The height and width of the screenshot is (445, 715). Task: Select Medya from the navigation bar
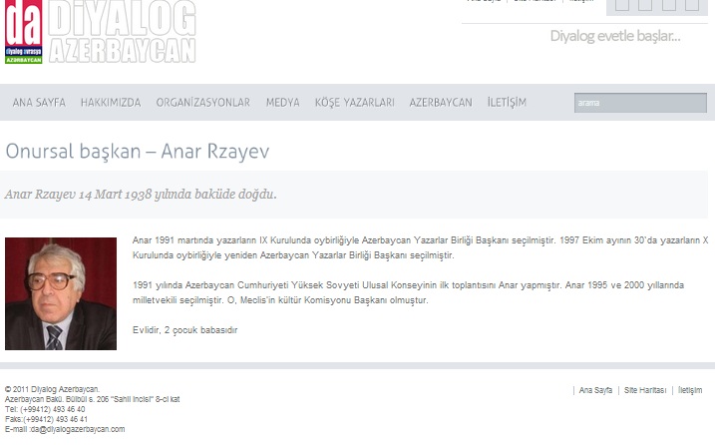(x=282, y=103)
